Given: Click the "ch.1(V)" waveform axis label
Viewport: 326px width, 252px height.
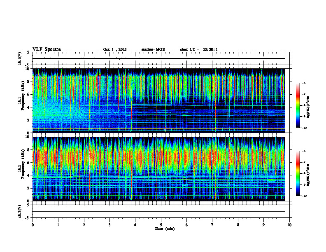Looking at the screenshot, I should 20,58.
